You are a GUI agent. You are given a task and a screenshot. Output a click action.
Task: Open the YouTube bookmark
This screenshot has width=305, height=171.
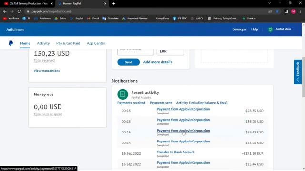(x=11, y=19)
